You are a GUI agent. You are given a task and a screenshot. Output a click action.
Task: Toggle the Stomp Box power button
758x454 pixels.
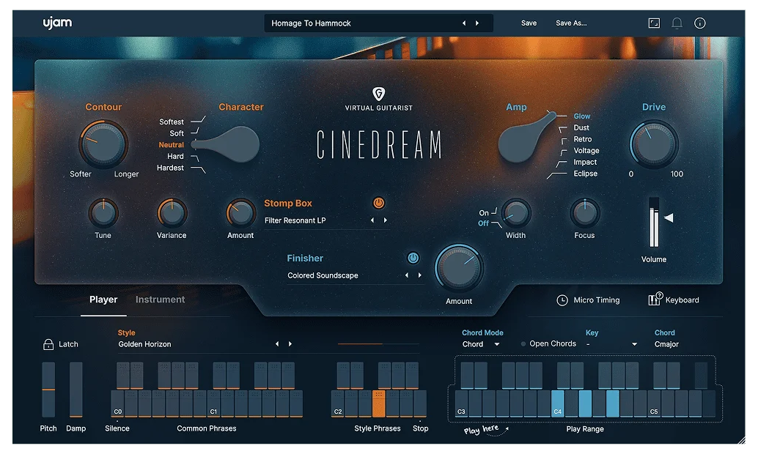coord(378,203)
